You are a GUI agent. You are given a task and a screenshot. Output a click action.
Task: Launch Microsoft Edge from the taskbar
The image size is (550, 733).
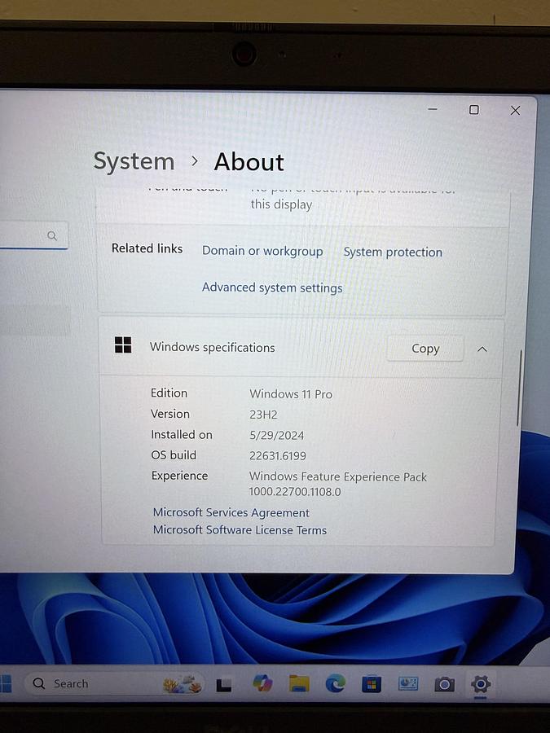336,684
